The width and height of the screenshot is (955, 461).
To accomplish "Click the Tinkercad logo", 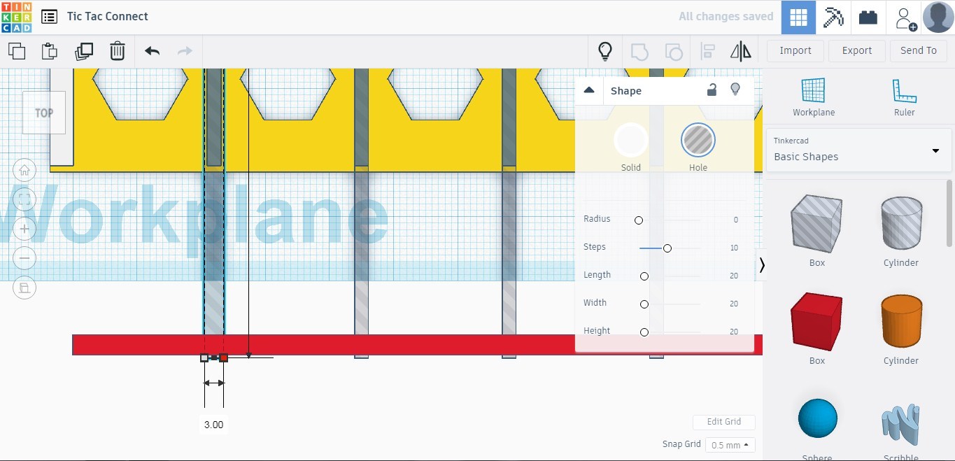I will pos(16,17).
